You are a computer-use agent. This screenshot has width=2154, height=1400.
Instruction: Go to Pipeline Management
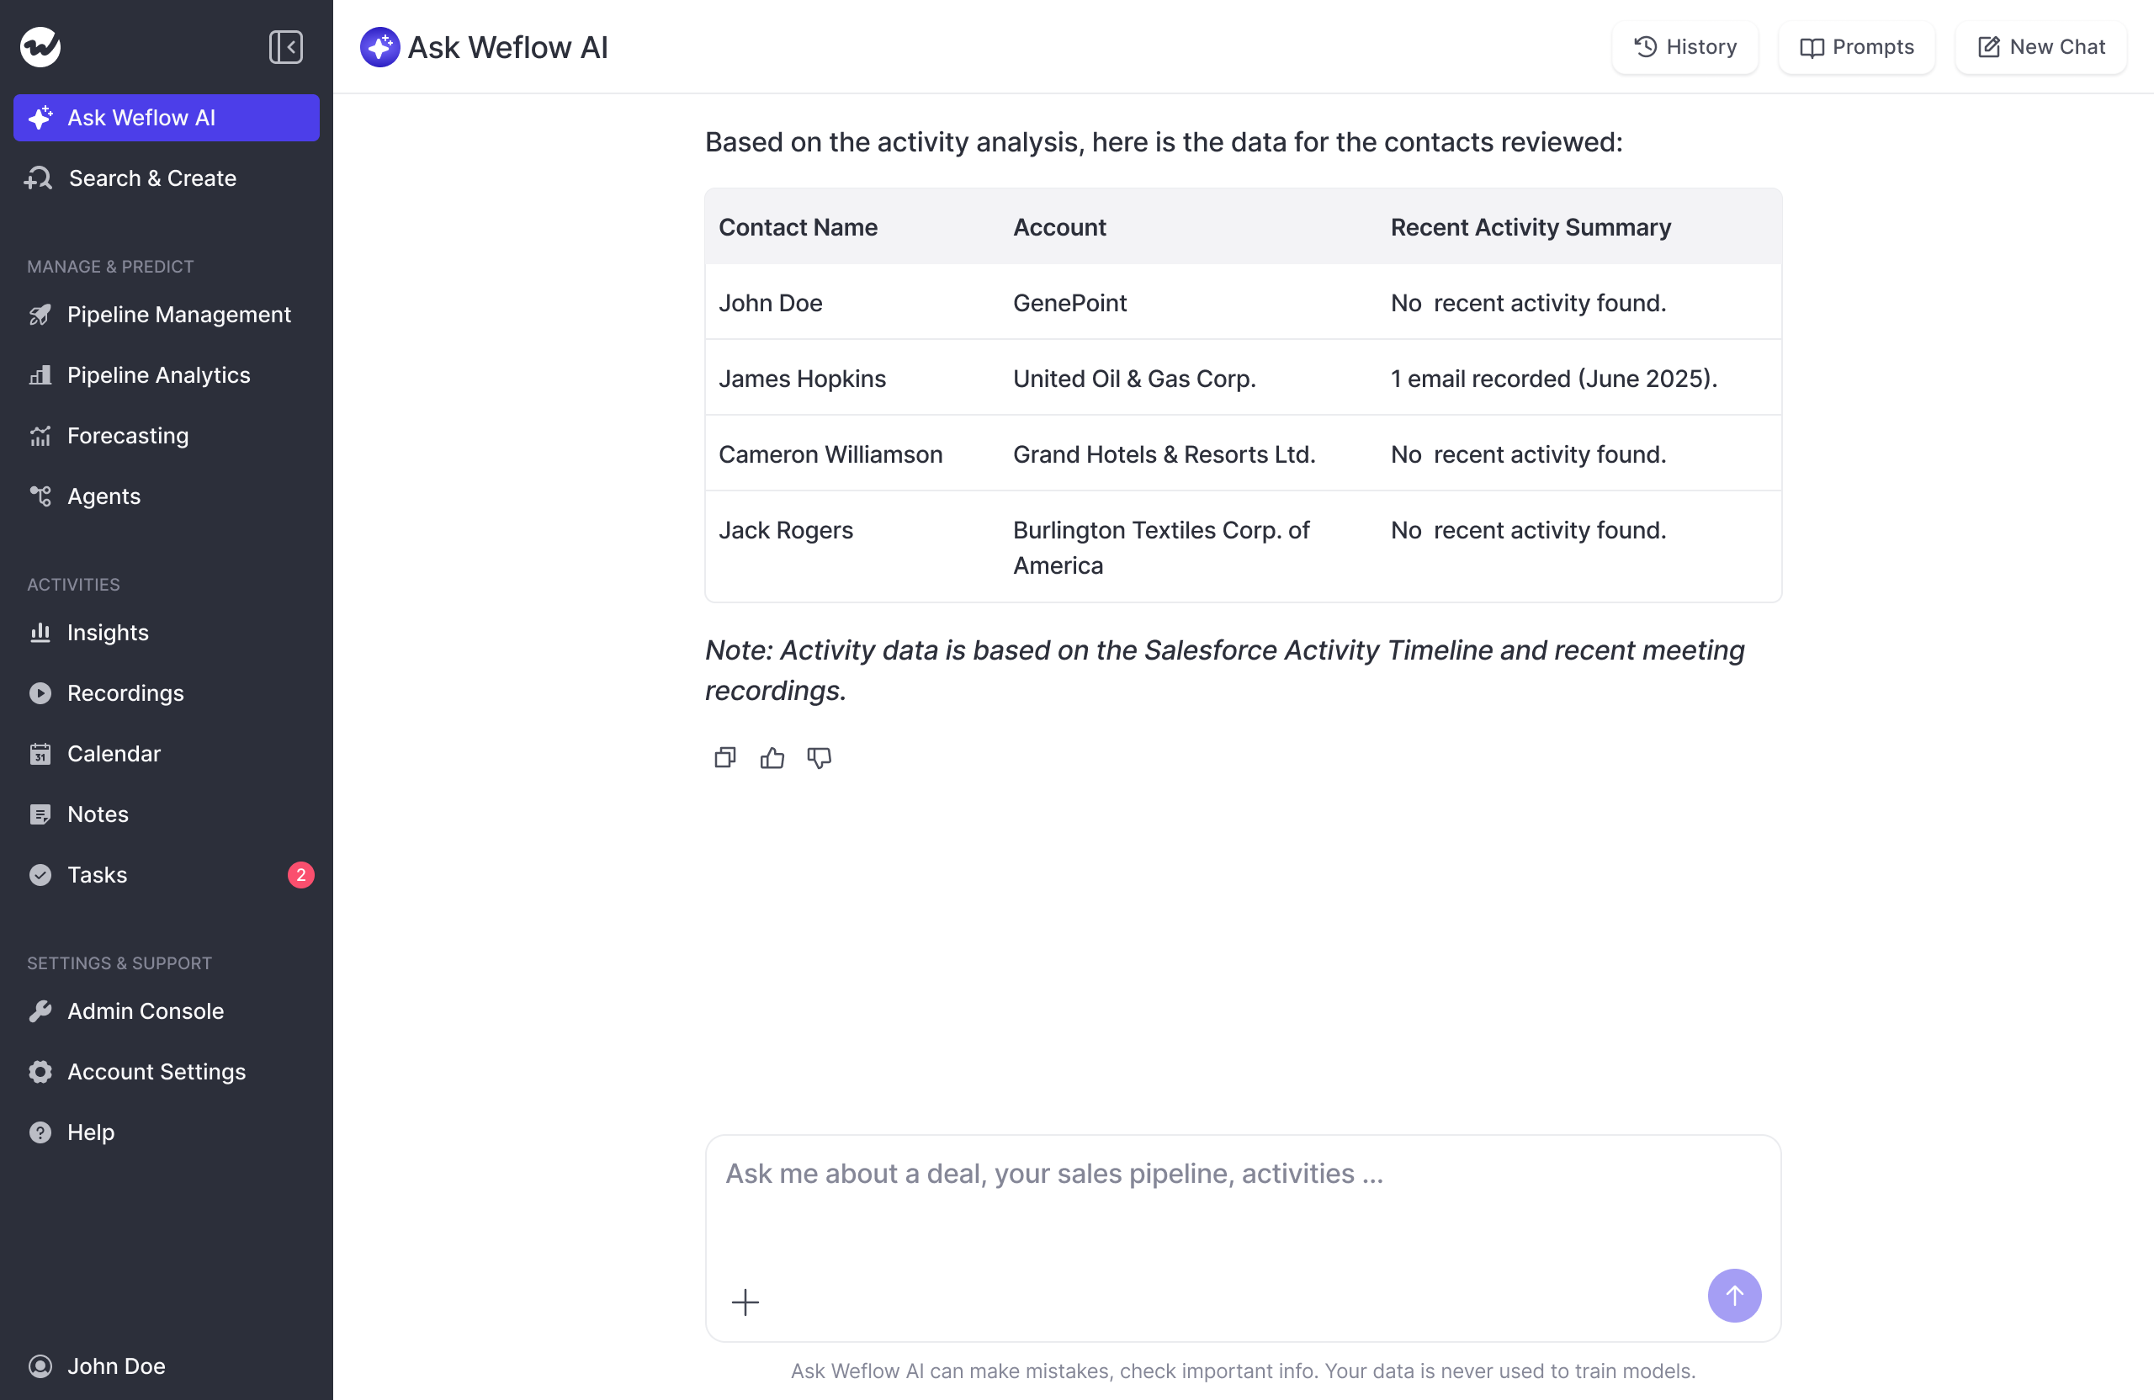coord(167,314)
